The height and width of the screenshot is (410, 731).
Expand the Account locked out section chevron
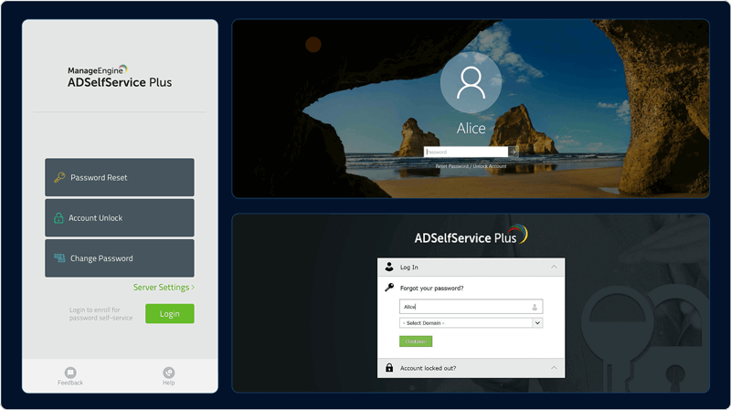[x=553, y=368]
